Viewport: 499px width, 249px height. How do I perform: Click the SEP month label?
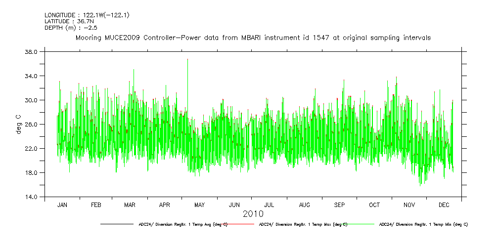pos(340,205)
